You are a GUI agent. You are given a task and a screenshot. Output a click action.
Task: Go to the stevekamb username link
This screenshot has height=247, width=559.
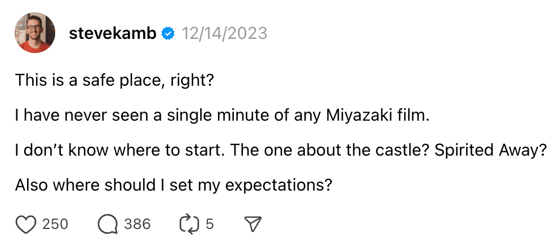tap(113, 34)
